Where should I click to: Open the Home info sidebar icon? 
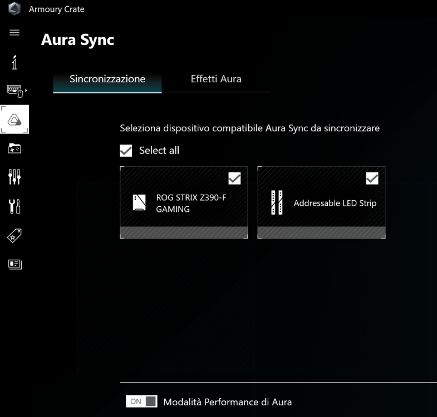click(x=14, y=62)
